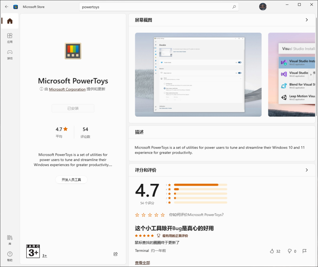This screenshot has width=318, height=267.
Task: Click the PowerToys app logo
Action: pyautogui.click(x=73, y=51)
